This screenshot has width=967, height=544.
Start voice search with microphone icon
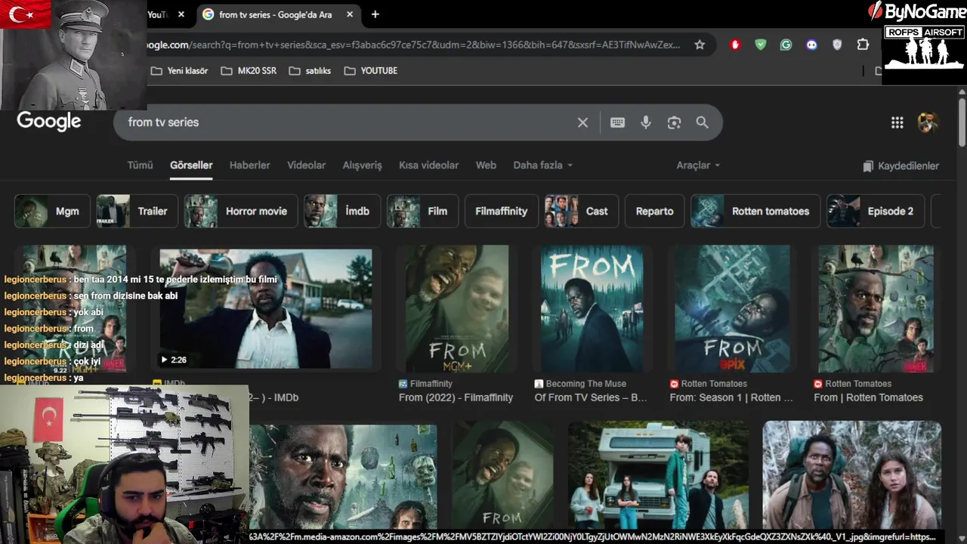[646, 122]
